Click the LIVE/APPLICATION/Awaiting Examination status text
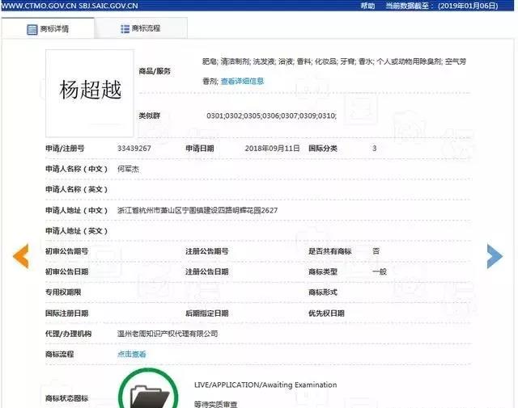This screenshot has height=408, width=518. [265, 385]
